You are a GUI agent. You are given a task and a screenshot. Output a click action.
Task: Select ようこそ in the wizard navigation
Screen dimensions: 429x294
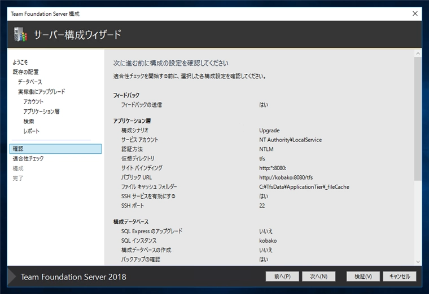tap(20, 63)
